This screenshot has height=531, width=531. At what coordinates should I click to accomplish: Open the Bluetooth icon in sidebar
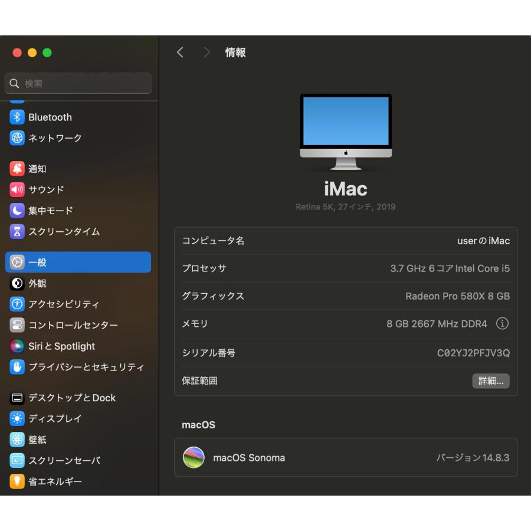(17, 117)
